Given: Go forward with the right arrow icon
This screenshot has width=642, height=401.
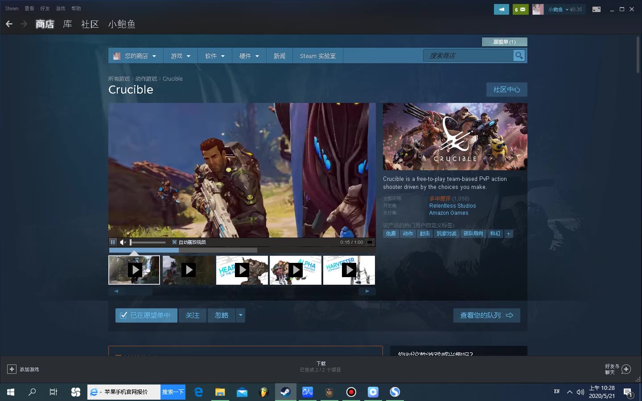Looking at the screenshot, I should point(24,24).
